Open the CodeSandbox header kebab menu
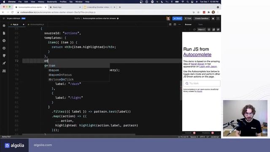270x152 pixels. [218, 19]
